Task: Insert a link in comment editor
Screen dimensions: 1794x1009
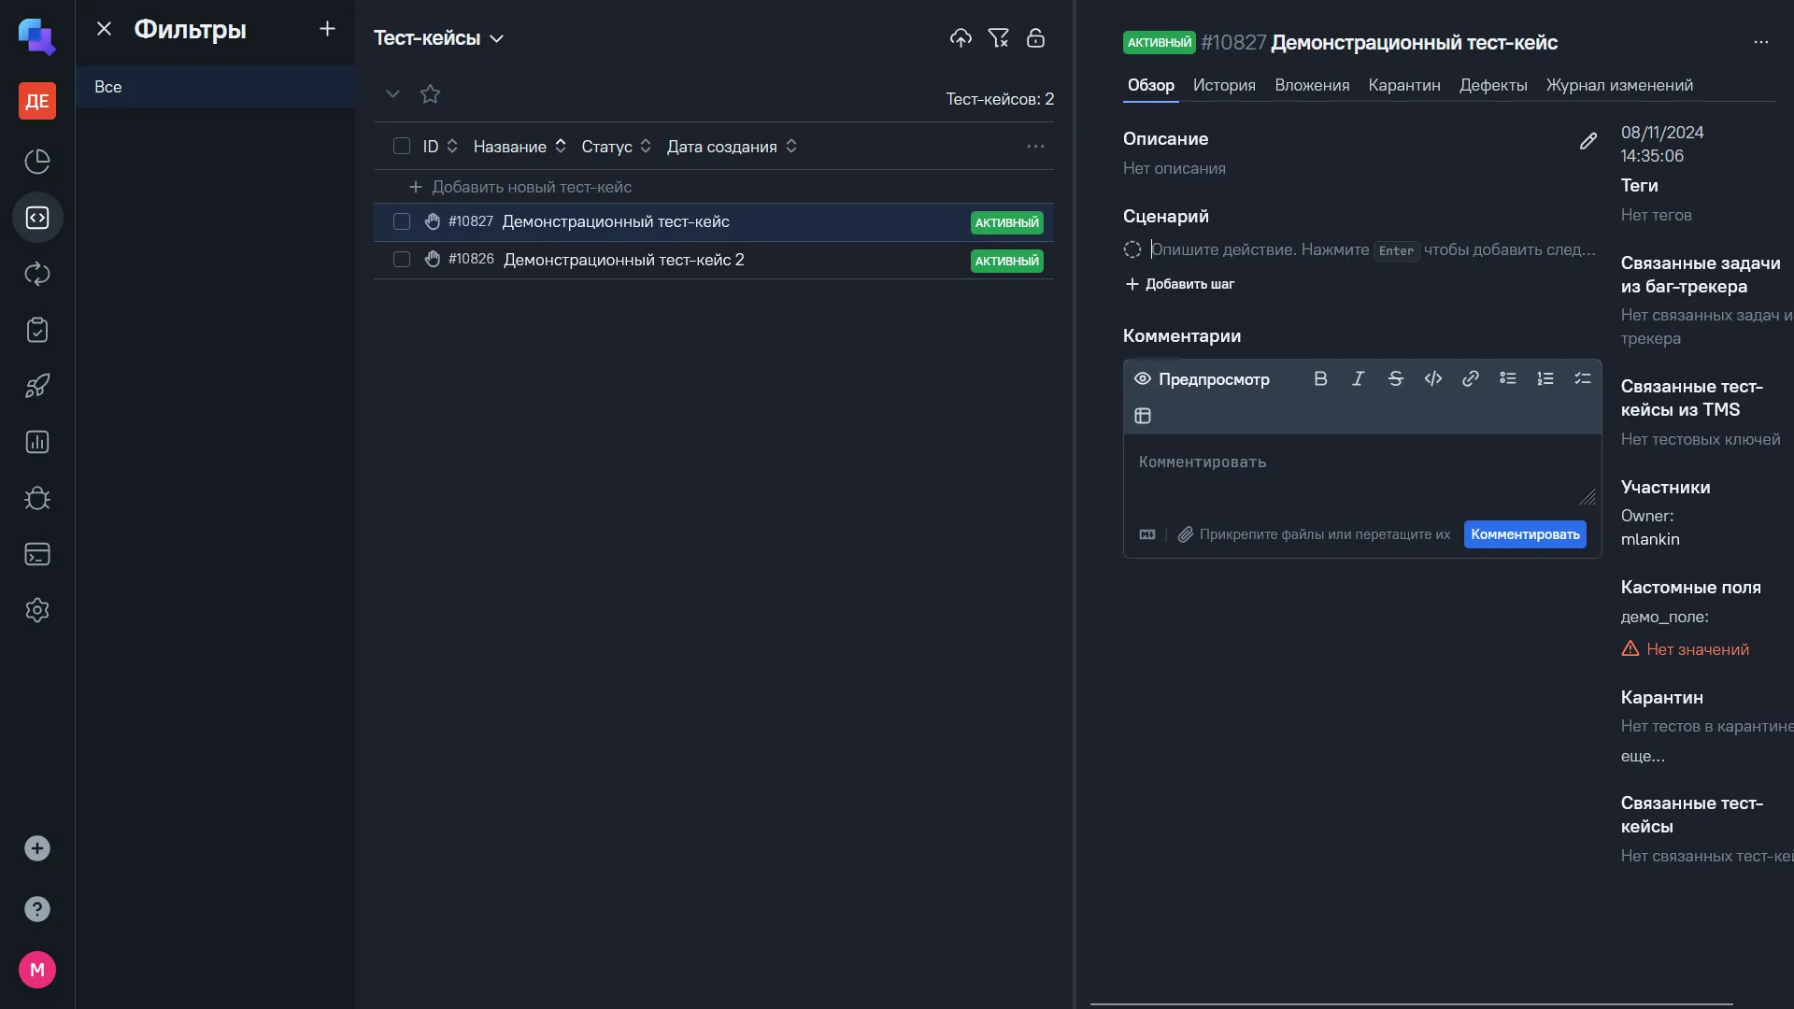Action: pos(1470,378)
